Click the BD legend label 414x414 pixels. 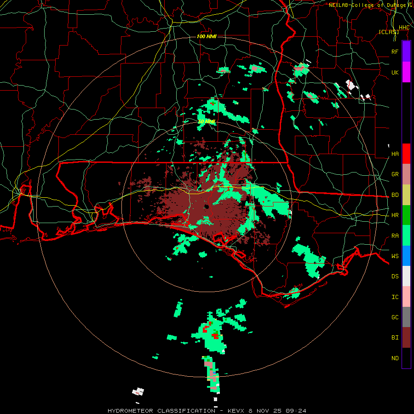tap(395, 195)
